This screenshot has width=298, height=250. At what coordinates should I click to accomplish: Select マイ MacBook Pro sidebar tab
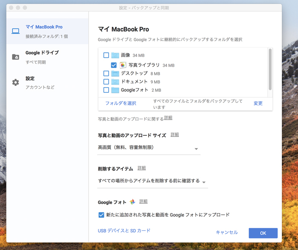point(47,31)
